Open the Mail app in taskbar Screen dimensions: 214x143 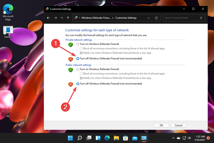[135, 138]
